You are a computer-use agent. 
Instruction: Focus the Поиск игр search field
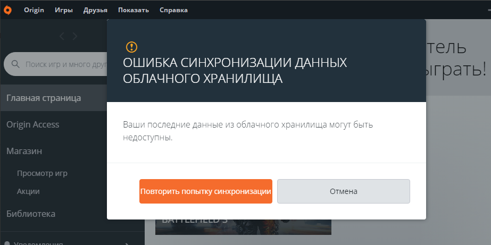pos(64,64)
